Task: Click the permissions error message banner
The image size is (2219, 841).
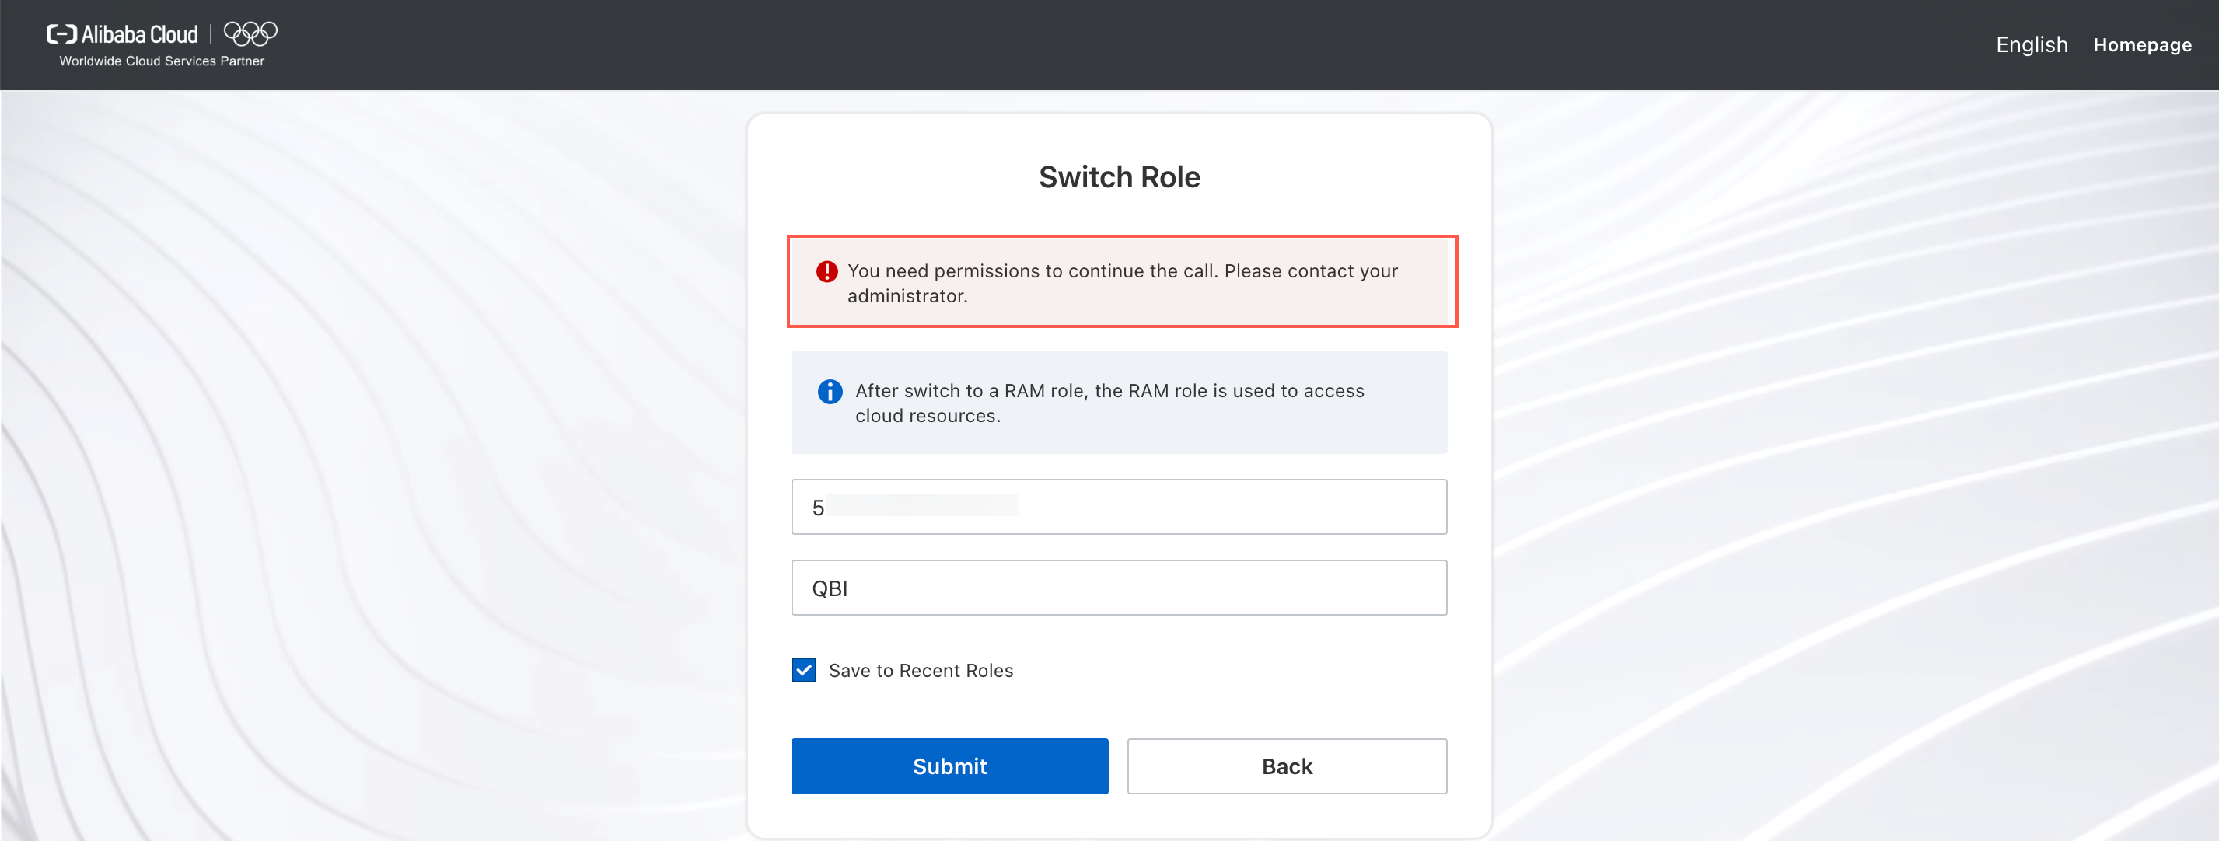Action: coord(1122,281)
